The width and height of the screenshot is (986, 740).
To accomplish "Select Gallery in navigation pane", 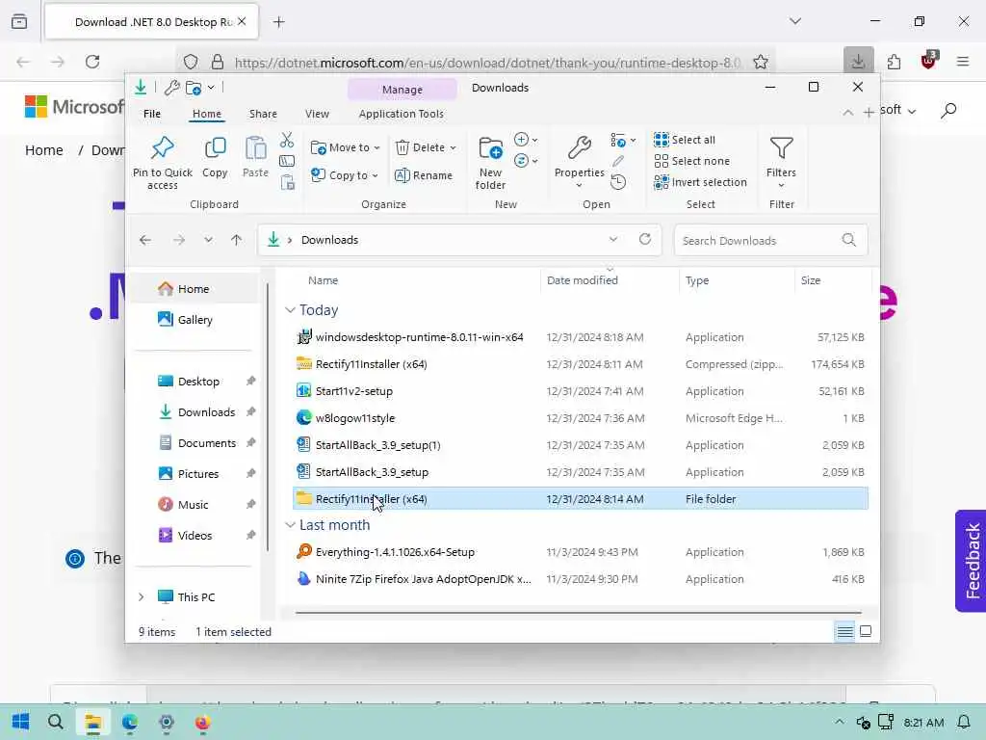I will click(x=195, y=320).
